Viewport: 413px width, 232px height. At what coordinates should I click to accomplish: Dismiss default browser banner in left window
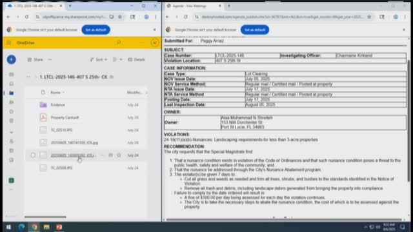click(155, 30)
